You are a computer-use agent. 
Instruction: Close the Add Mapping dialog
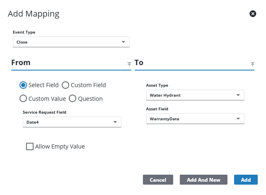253,14
